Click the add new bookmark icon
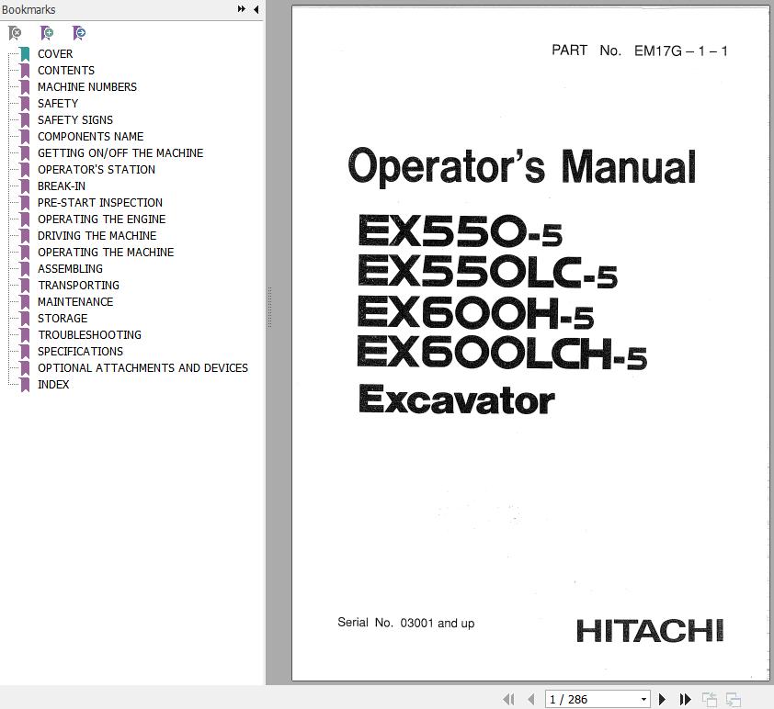Image resolution: width=774 pixels, height=709 pixels. pyautogui.click(x=47, y=33)
